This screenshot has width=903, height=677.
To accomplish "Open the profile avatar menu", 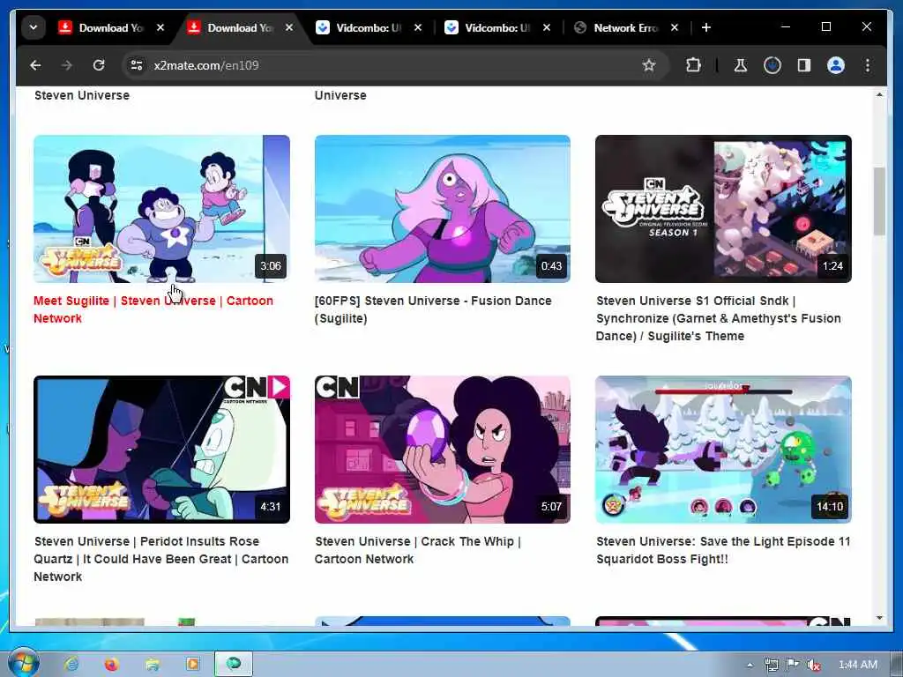I will tap(836, 65).
